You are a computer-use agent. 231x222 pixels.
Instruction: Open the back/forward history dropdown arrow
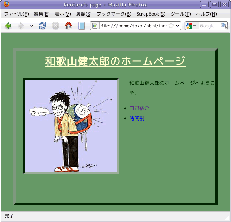pos(32,26)
